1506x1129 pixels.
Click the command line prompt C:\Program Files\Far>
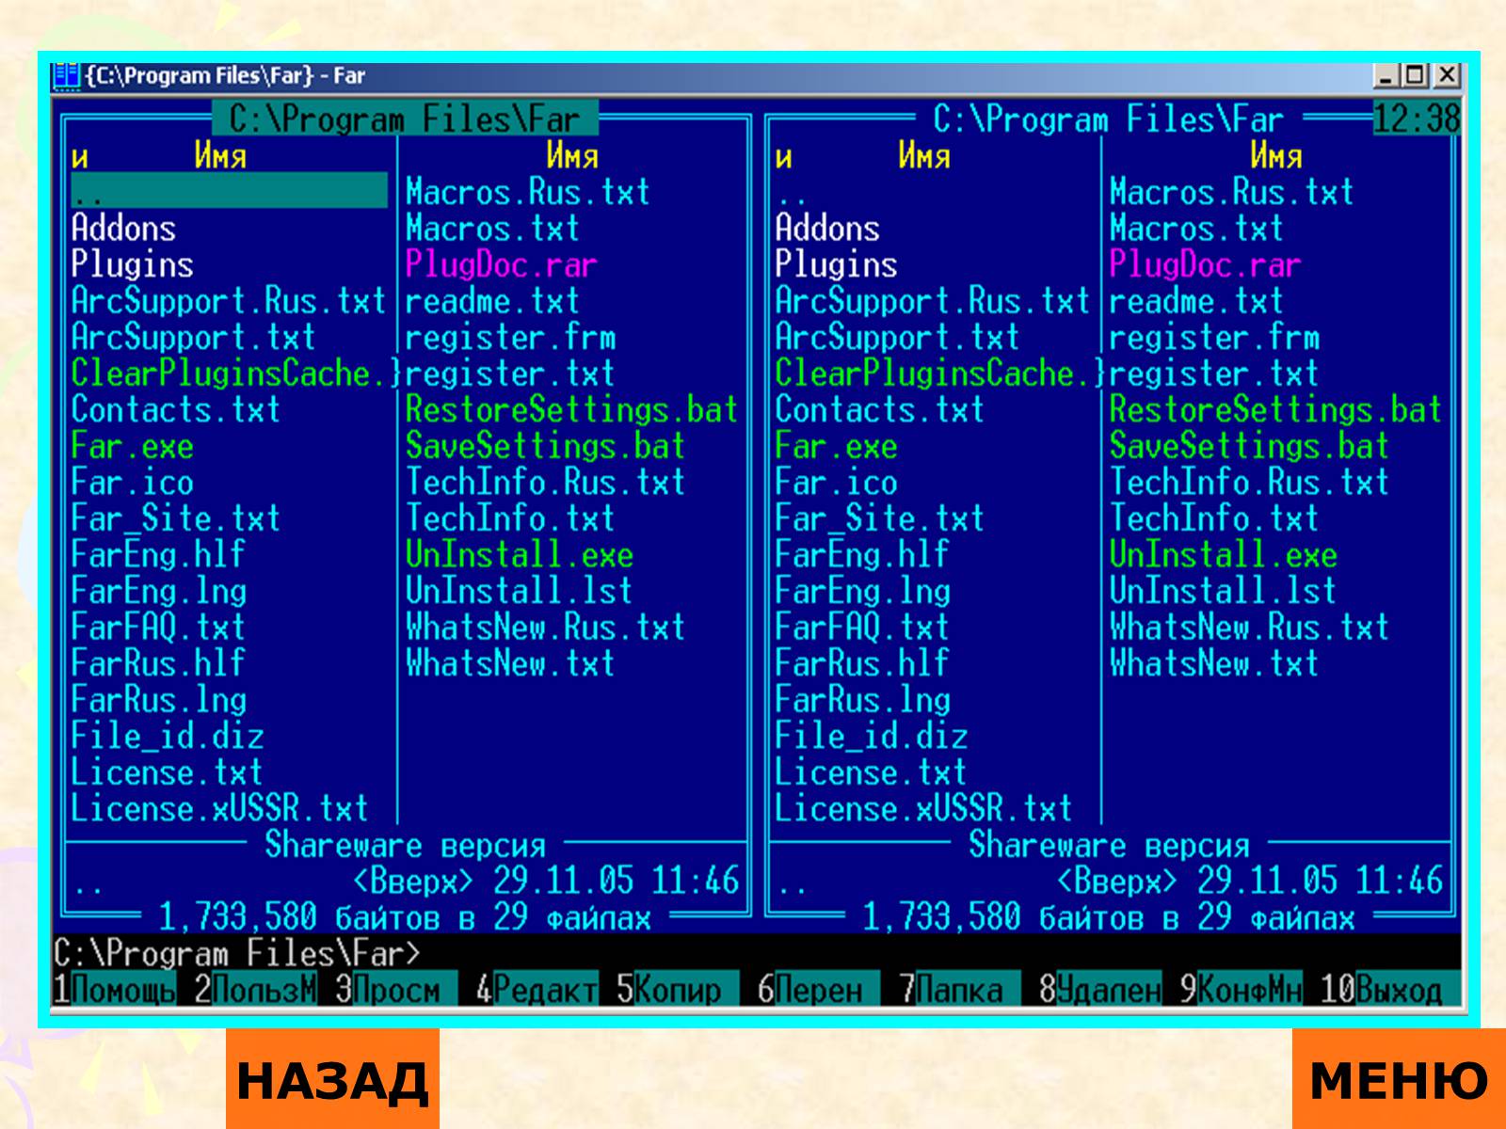[x=237, y=954]
